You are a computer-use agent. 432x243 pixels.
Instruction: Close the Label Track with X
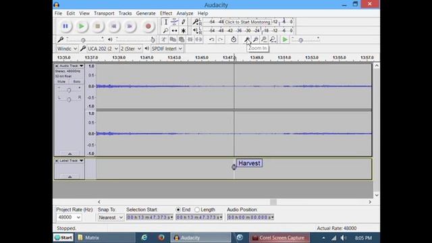(x=57, y=161)
